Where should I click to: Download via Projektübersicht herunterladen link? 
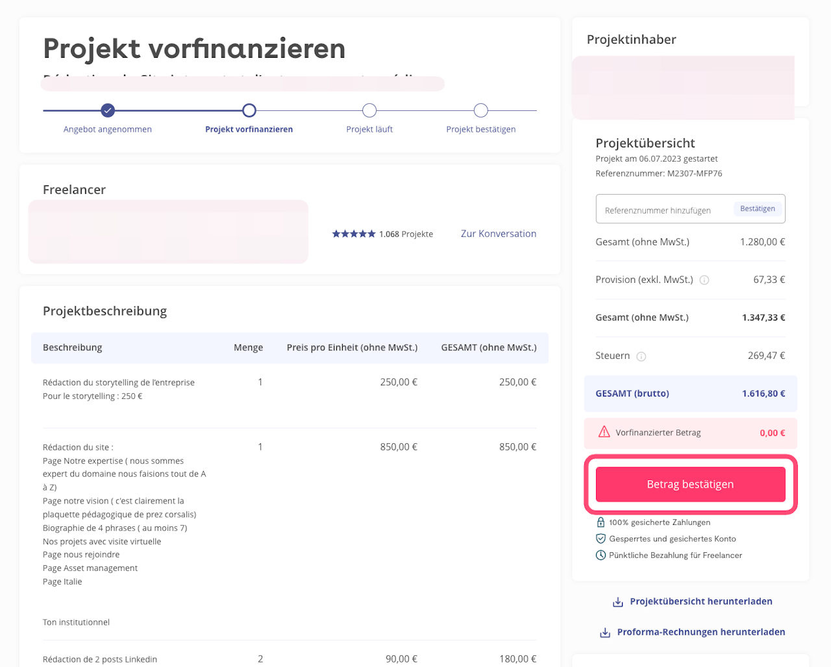click(x=701, y=601)
